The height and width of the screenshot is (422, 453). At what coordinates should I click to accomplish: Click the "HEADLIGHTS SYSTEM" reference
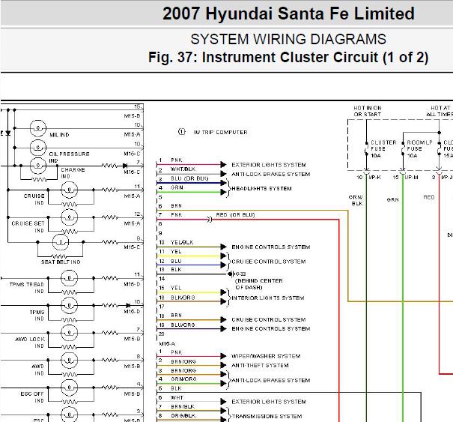click(x=261, y=188)
